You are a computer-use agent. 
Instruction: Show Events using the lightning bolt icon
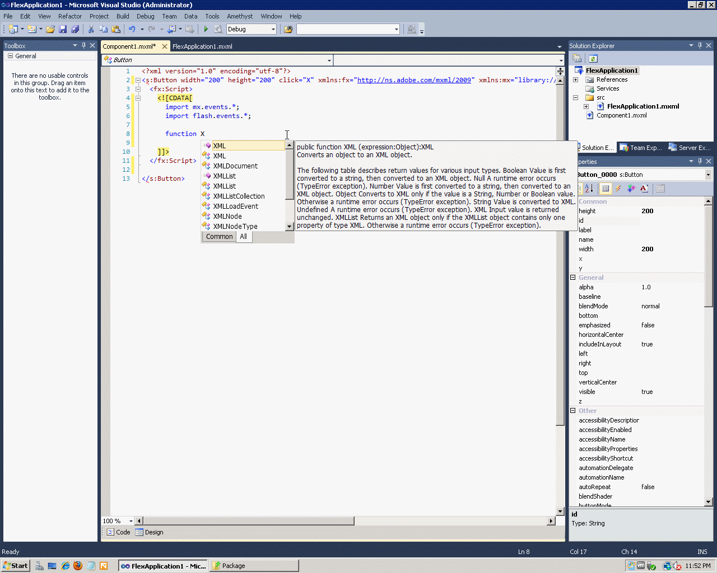point(618,189)
